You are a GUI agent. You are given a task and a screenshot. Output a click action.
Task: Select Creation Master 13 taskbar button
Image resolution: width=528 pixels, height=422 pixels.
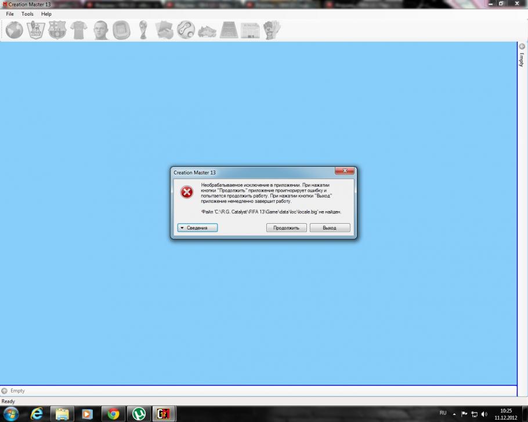(x=164, y=414)
